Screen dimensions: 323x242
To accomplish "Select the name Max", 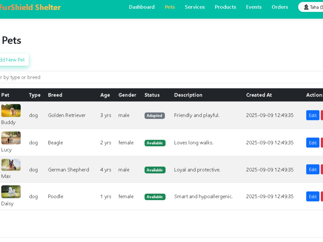I will pyautogui.click(x=6, y=176).
